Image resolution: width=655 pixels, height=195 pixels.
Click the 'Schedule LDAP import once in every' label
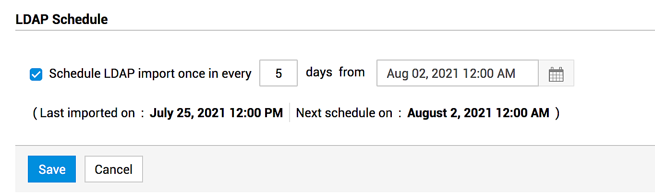coord(150,74)
